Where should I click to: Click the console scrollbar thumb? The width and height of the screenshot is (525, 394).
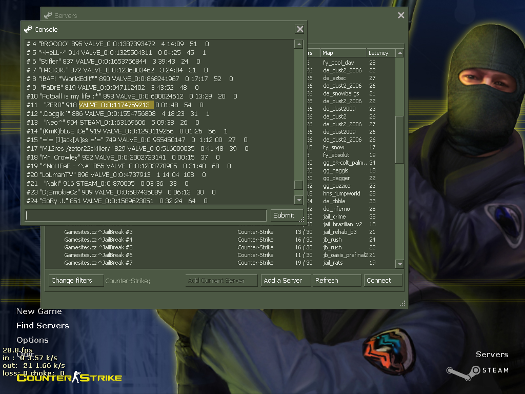point(299,185)
